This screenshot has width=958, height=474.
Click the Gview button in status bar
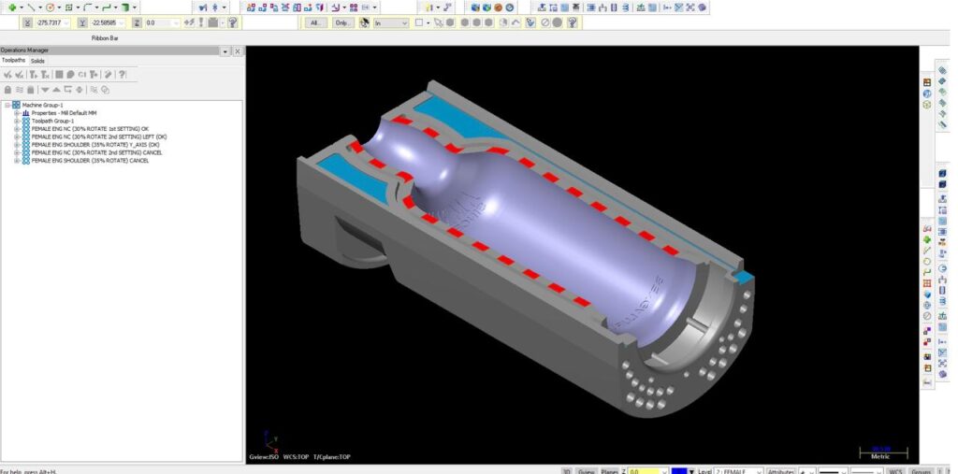[x=587, y=472]
